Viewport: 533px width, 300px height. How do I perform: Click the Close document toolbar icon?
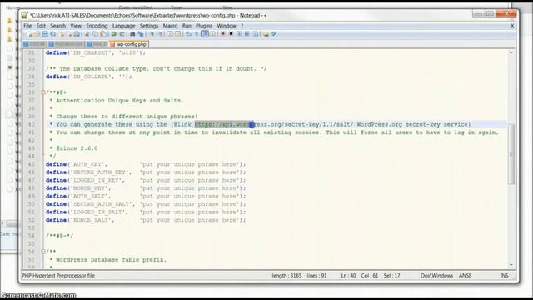62,34
